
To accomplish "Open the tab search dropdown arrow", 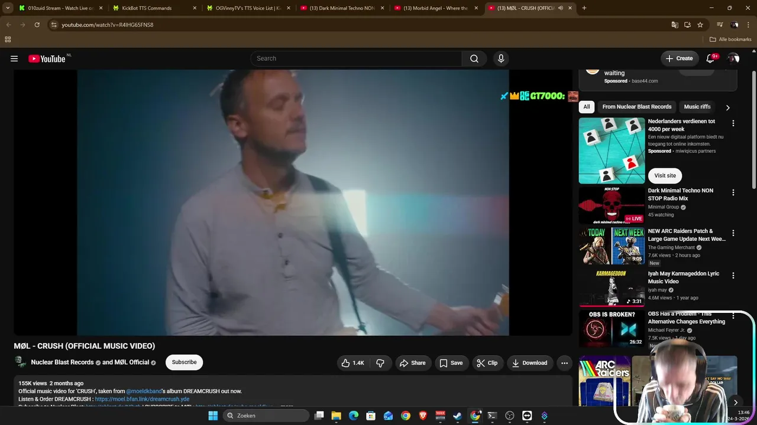I will (x=8, y=8).
